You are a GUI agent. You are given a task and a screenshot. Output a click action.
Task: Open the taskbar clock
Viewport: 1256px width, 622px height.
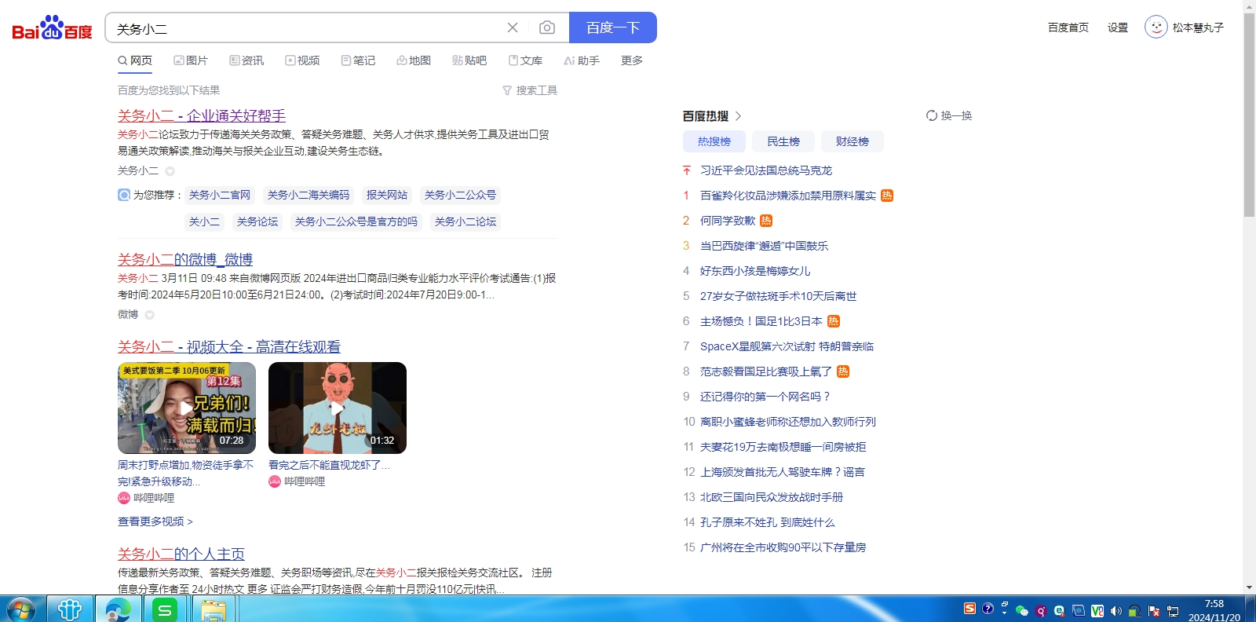tap(1214, 610)
